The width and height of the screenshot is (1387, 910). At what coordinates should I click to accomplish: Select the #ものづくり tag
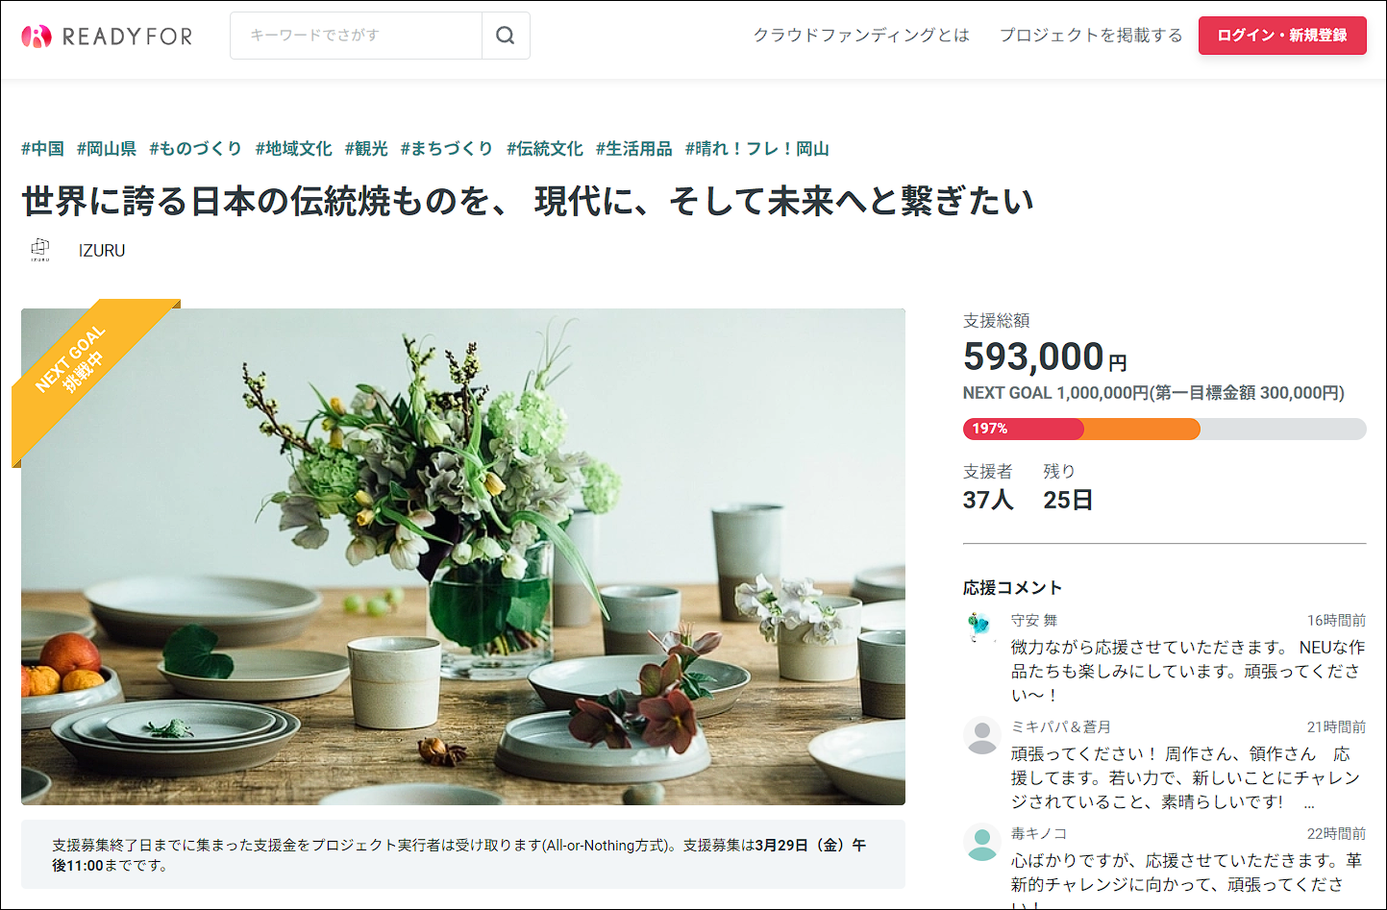[196, 149]
